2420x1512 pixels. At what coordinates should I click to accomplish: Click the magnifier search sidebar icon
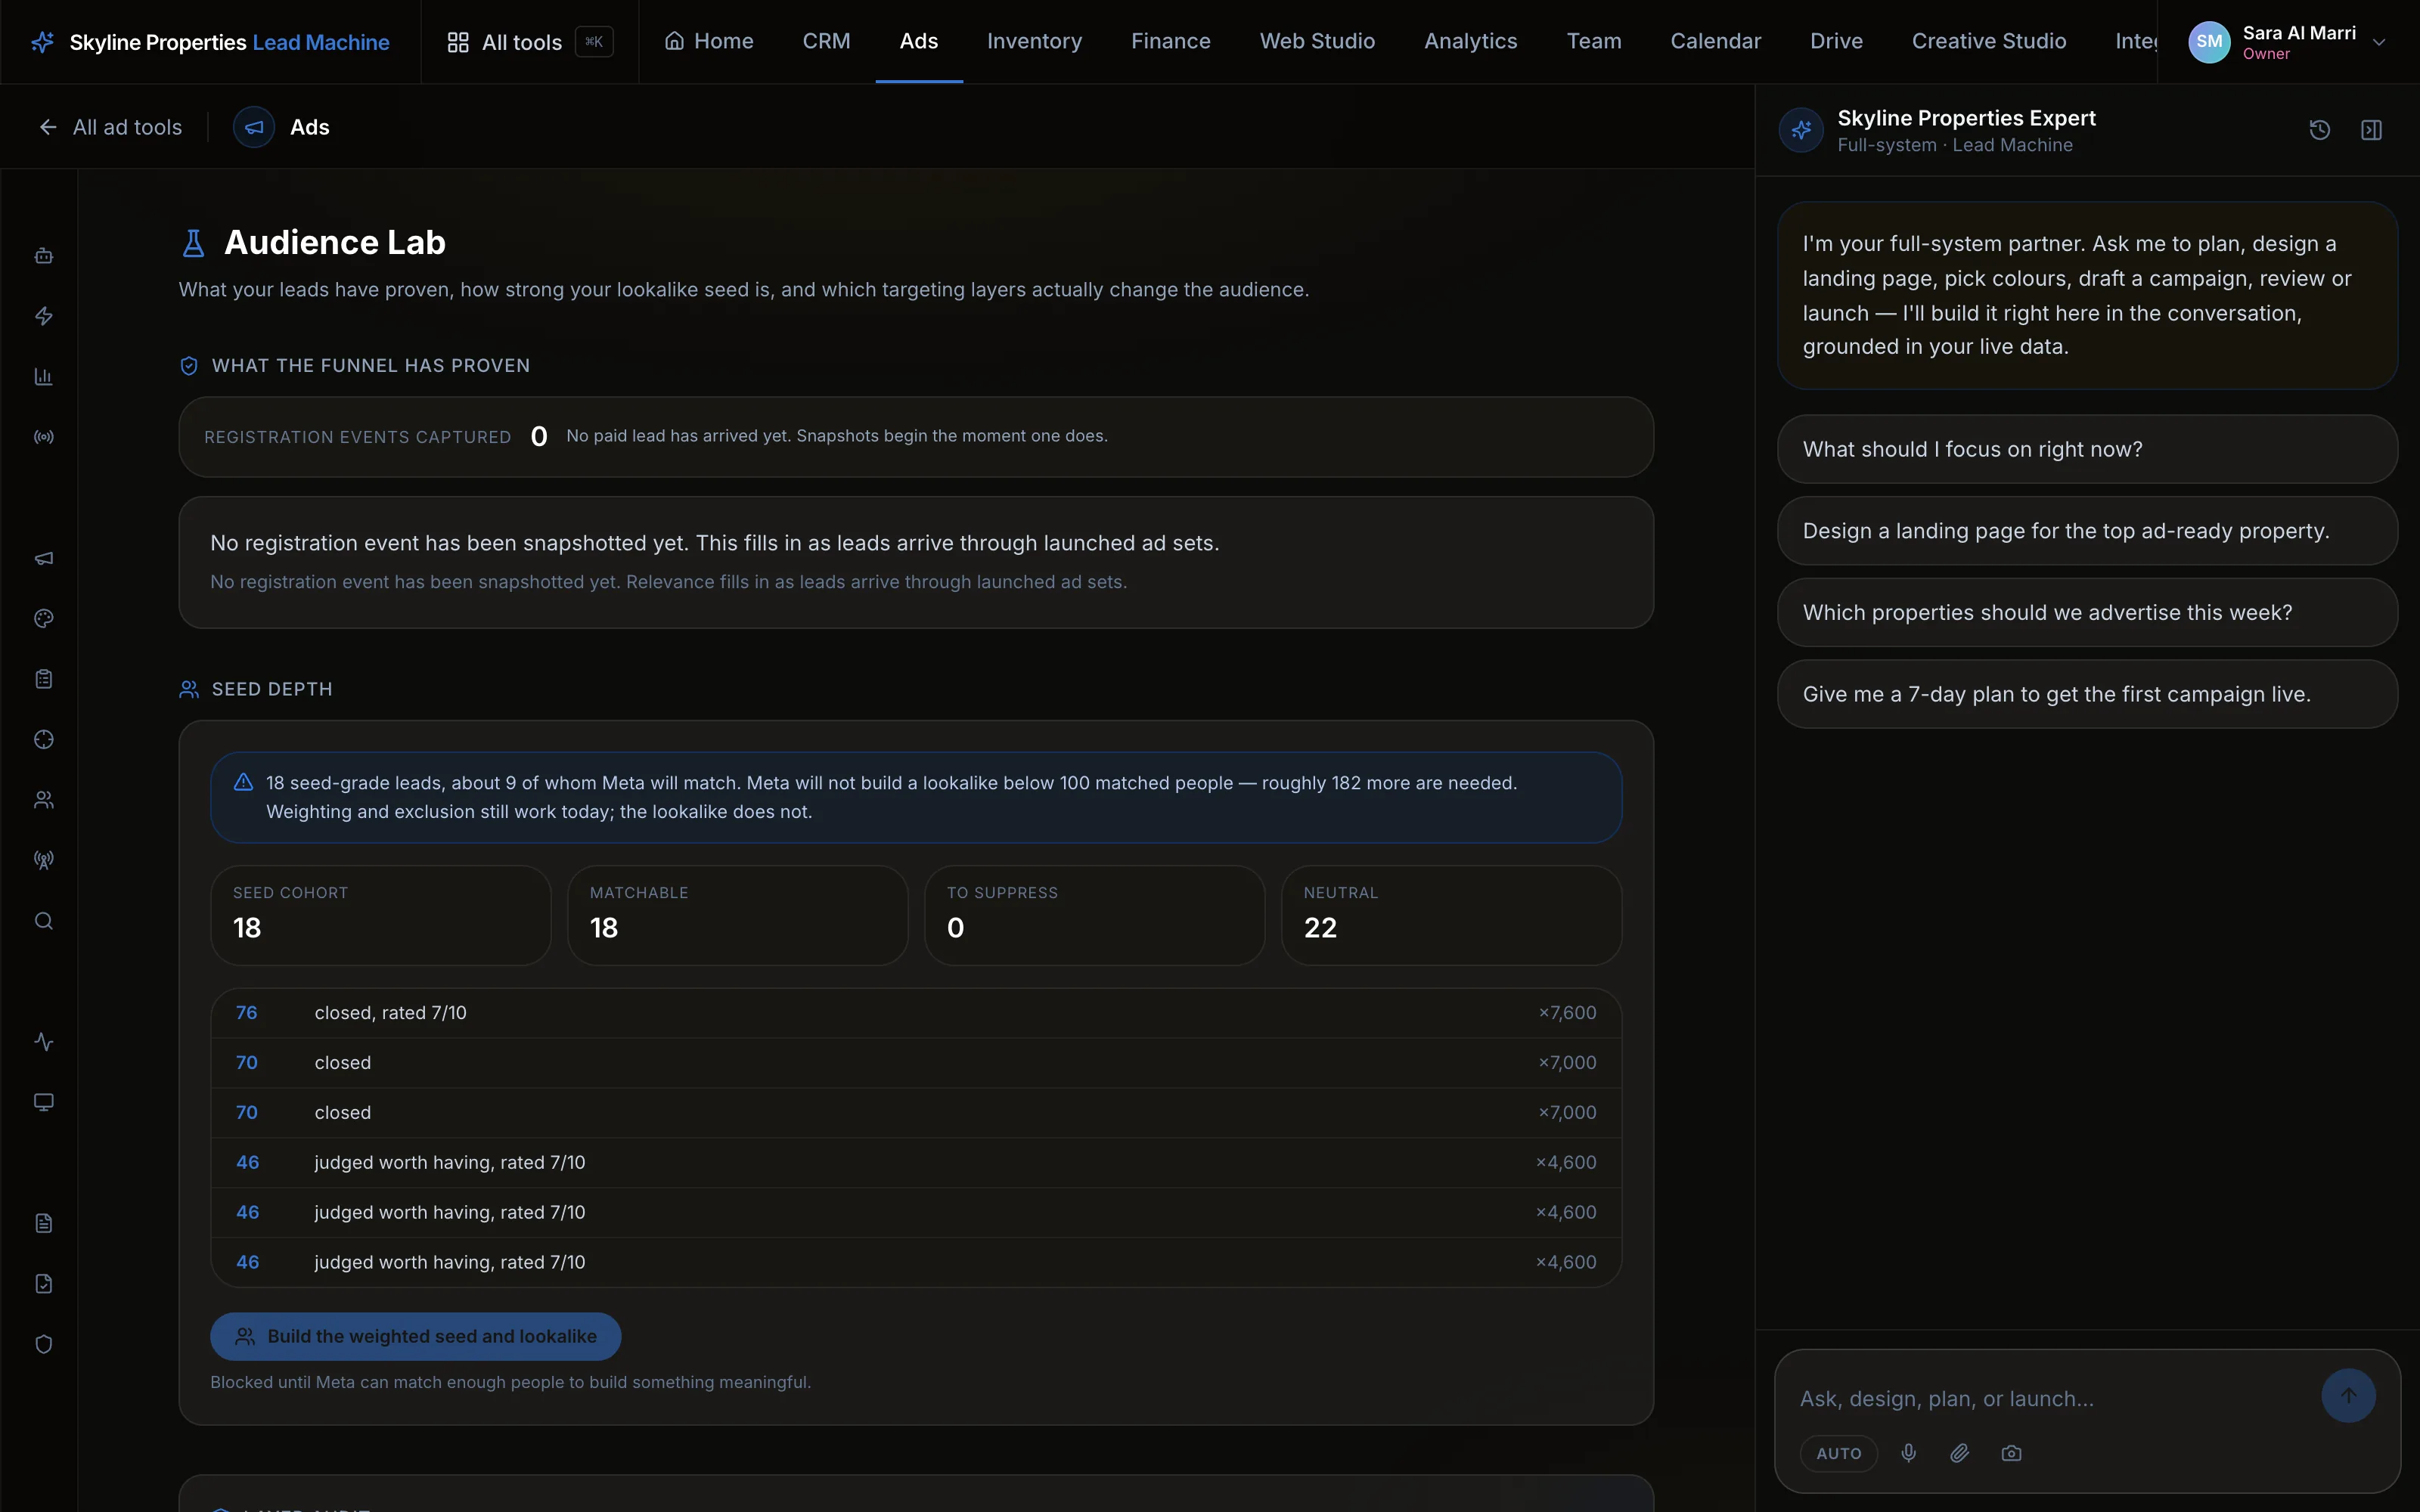click(x=43, y=921)
